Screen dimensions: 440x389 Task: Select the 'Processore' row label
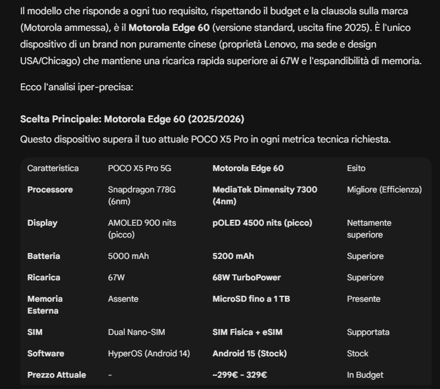pos(50,189)
